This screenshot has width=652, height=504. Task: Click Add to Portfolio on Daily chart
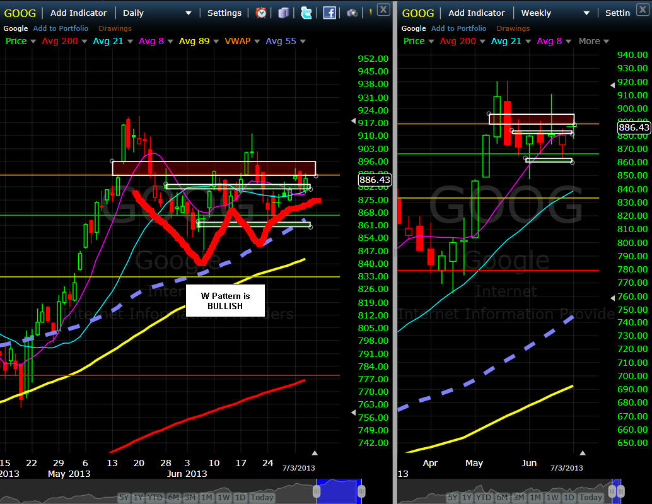[x=61, y=28]
